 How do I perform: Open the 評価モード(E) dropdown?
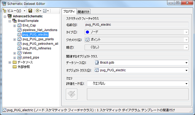pos(138,83)
